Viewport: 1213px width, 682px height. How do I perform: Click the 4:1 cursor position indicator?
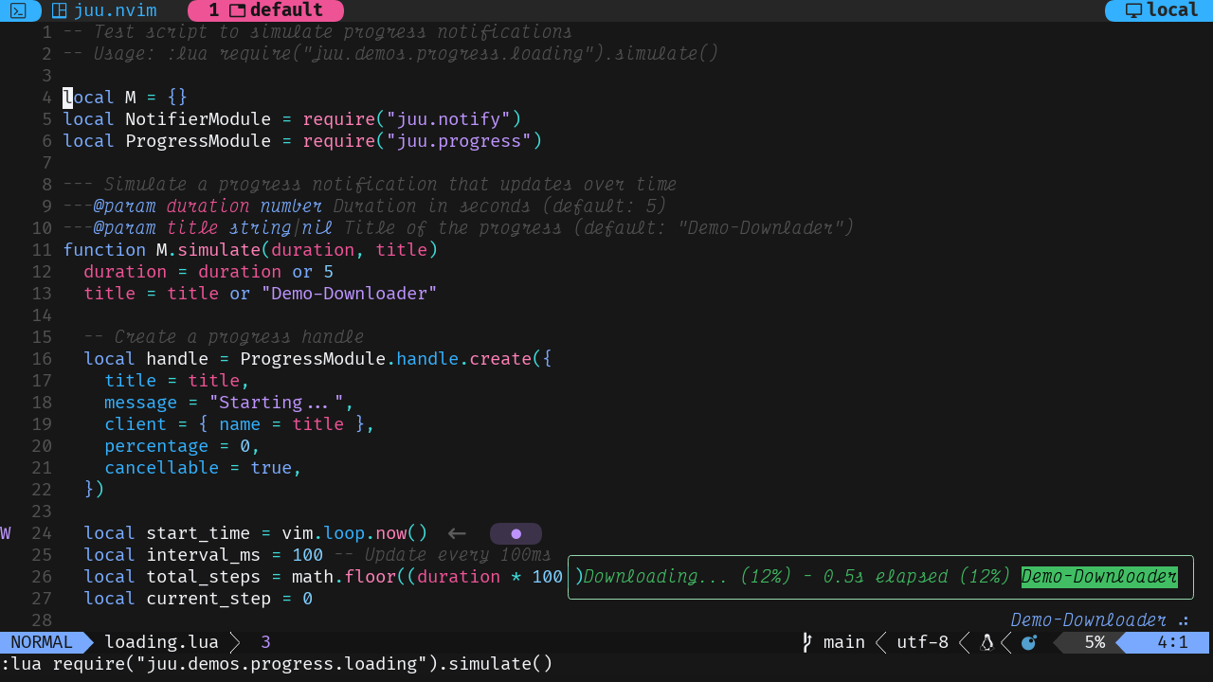pos(1172,642)
